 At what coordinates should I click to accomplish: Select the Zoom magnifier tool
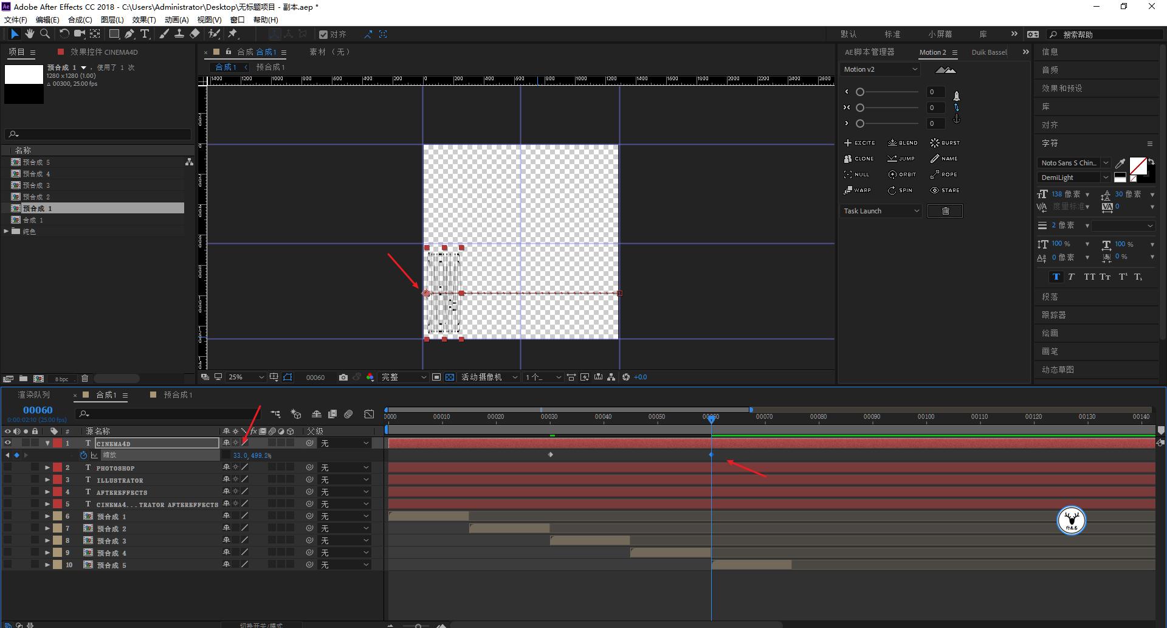click(45, 34)
